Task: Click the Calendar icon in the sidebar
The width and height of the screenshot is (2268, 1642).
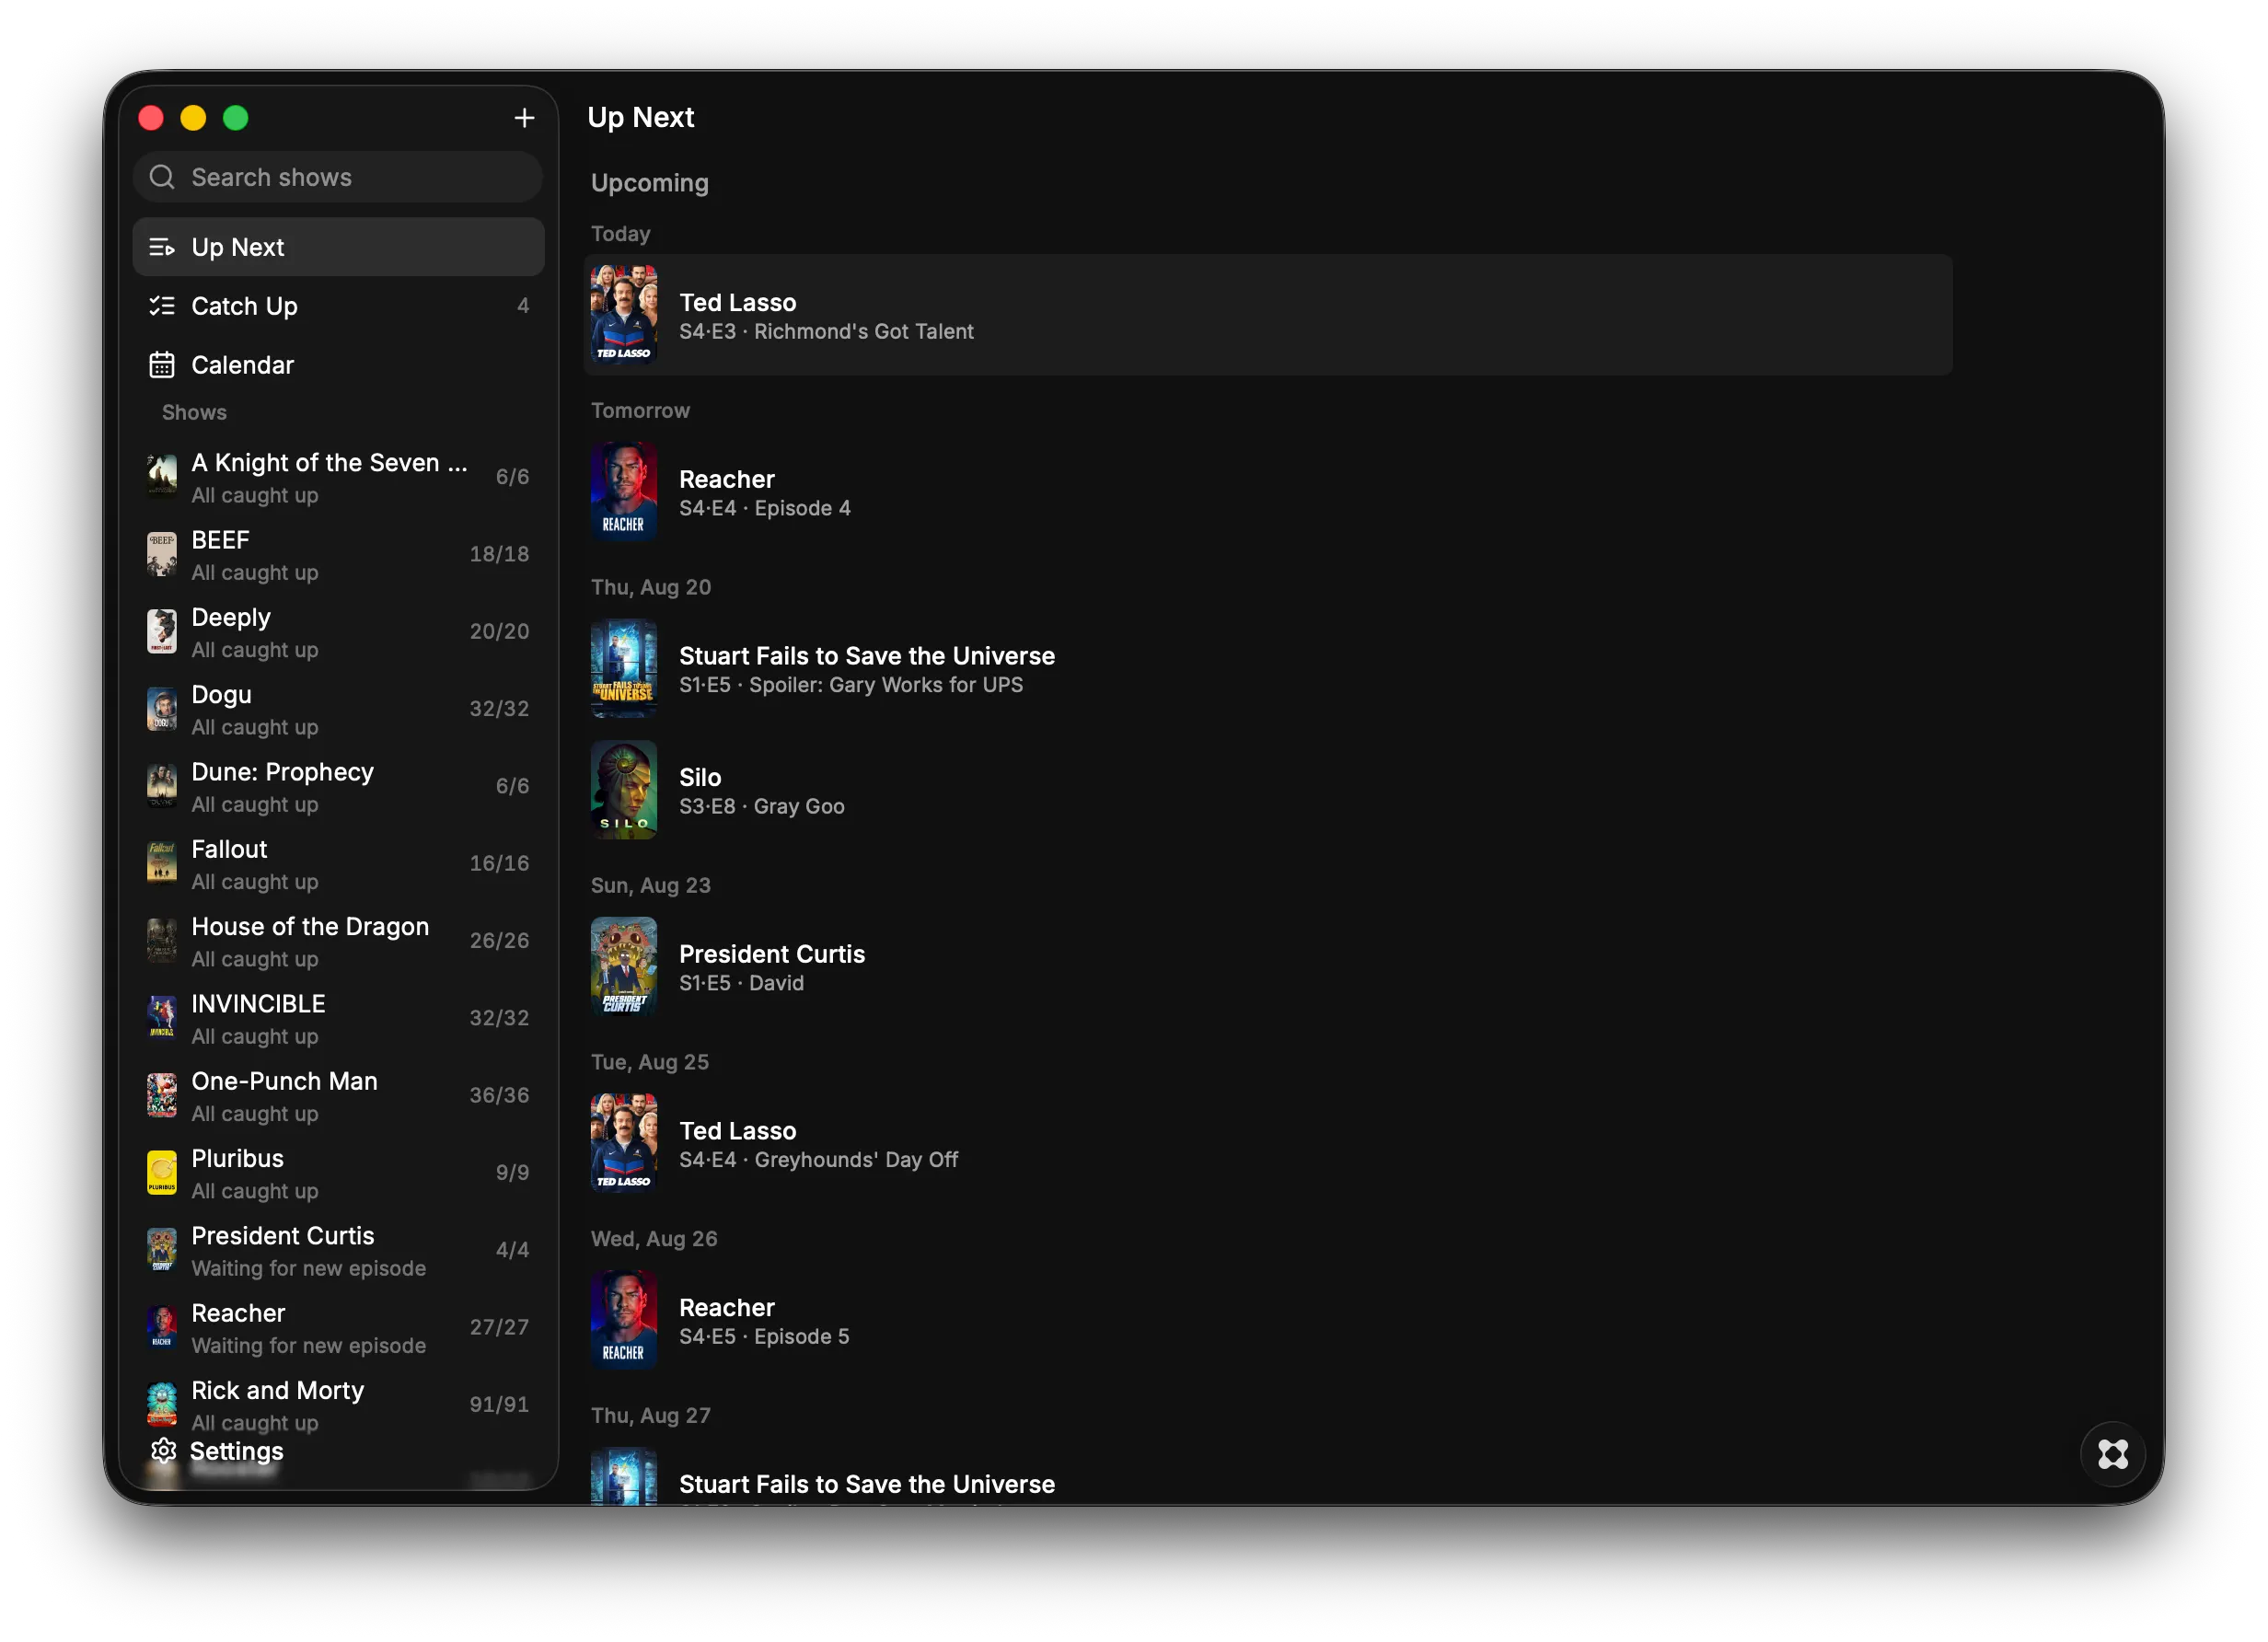Action: [162, 365]
